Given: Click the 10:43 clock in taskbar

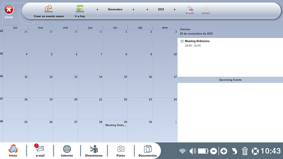Looking at the screenshot, I should (271, 151).
